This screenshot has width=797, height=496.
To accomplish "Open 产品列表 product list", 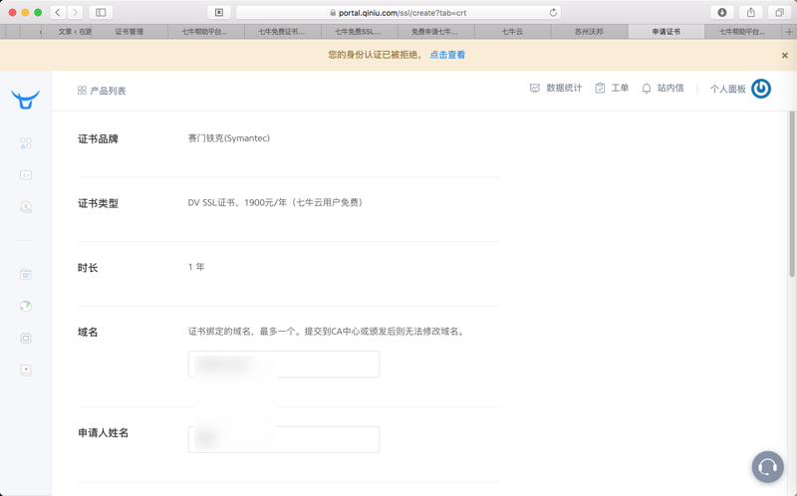I will coord(102,91).
